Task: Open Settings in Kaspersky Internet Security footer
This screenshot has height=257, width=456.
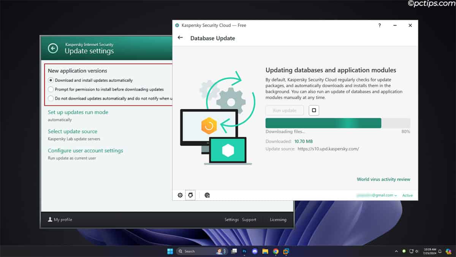Action: tap(231, 220)
